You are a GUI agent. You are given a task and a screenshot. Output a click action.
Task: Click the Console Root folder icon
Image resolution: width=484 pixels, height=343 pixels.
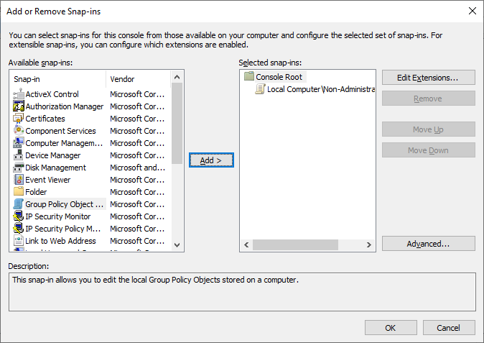coord(248,76)
